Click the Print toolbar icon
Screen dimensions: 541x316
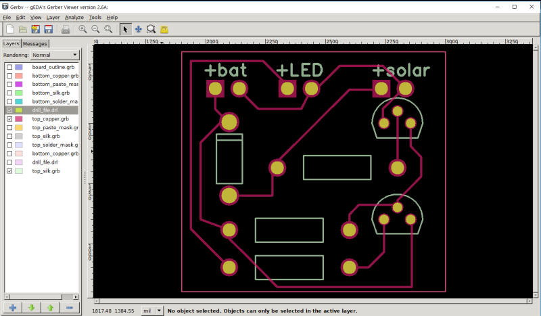(66, 29)
